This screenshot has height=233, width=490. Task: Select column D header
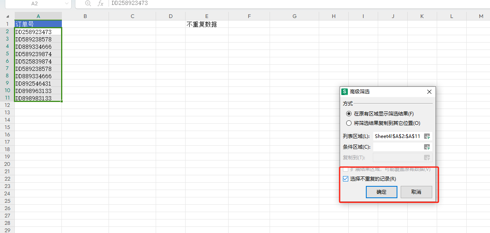click(x=170, y=16)
